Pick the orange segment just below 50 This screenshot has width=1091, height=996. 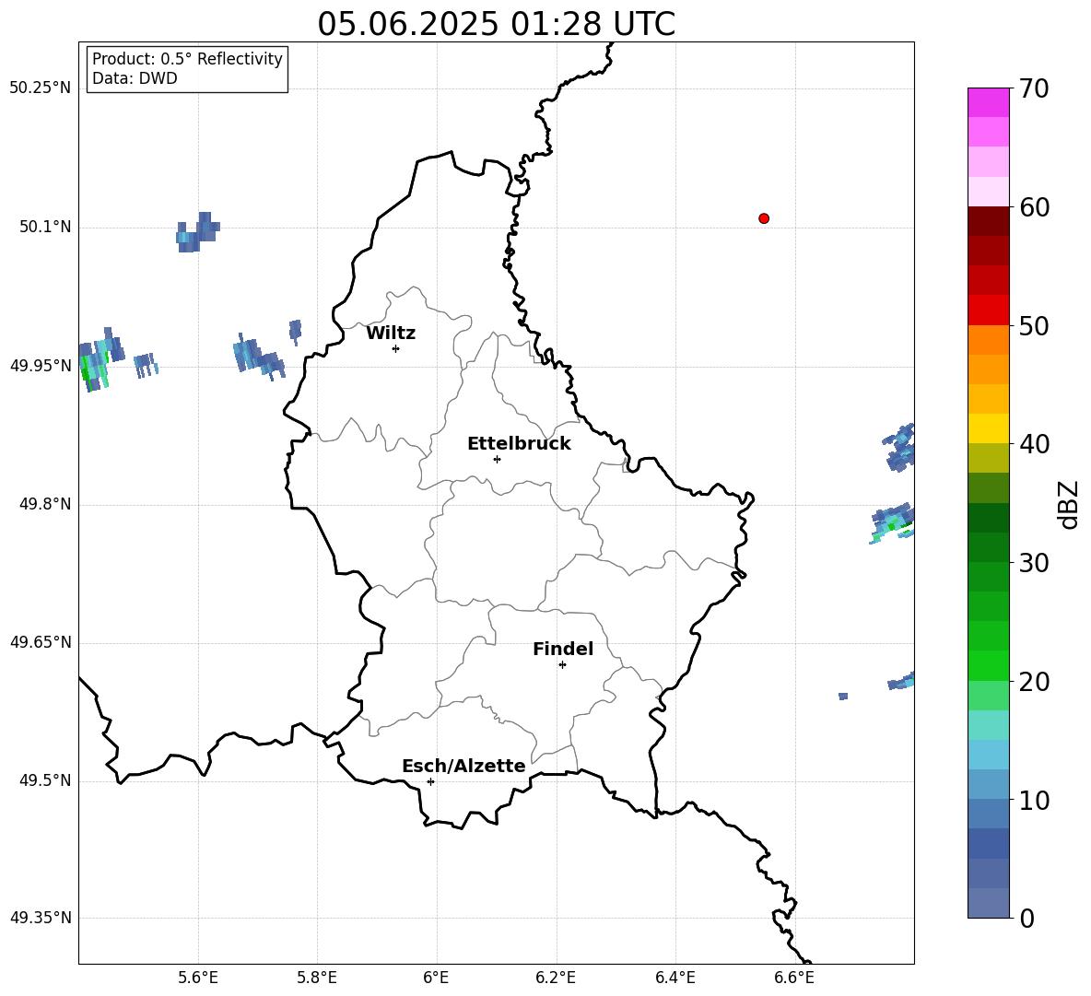click(988, 340)
